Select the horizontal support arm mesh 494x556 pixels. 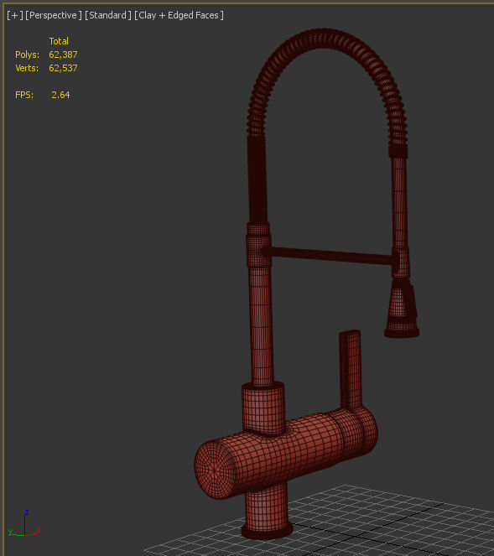tap(330, 255)
